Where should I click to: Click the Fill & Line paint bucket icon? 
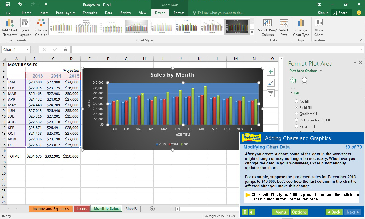293,80
